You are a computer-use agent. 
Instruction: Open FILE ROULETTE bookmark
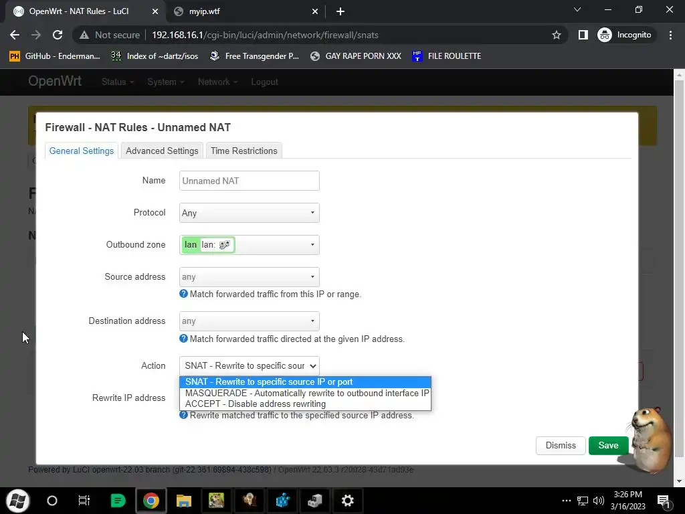pyautogui.click(x=446, y=56)
